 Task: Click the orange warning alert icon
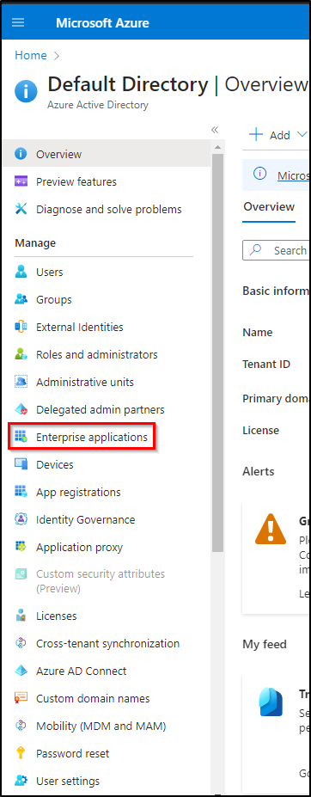(x=271, y=529)
